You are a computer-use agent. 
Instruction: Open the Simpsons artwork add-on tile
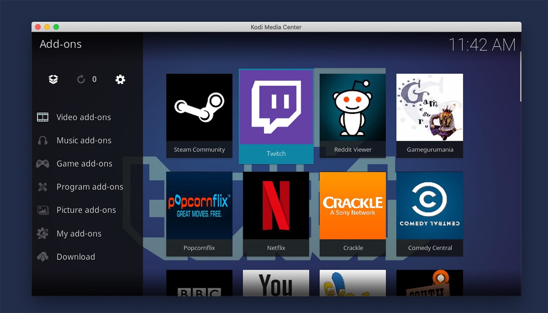coord(353,283)
